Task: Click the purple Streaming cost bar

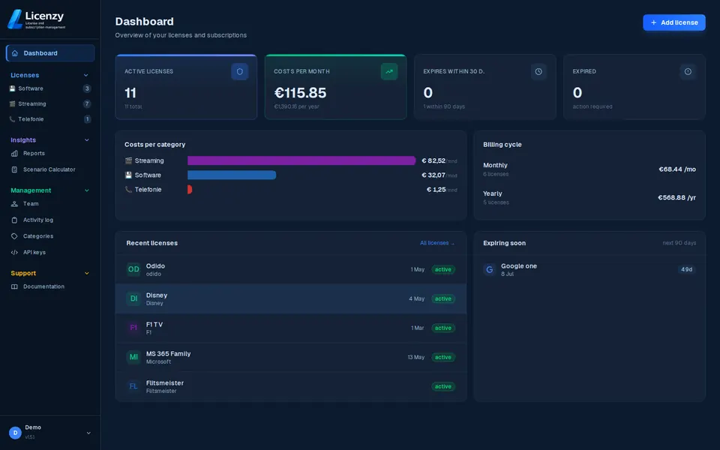Action: [301, 160]
